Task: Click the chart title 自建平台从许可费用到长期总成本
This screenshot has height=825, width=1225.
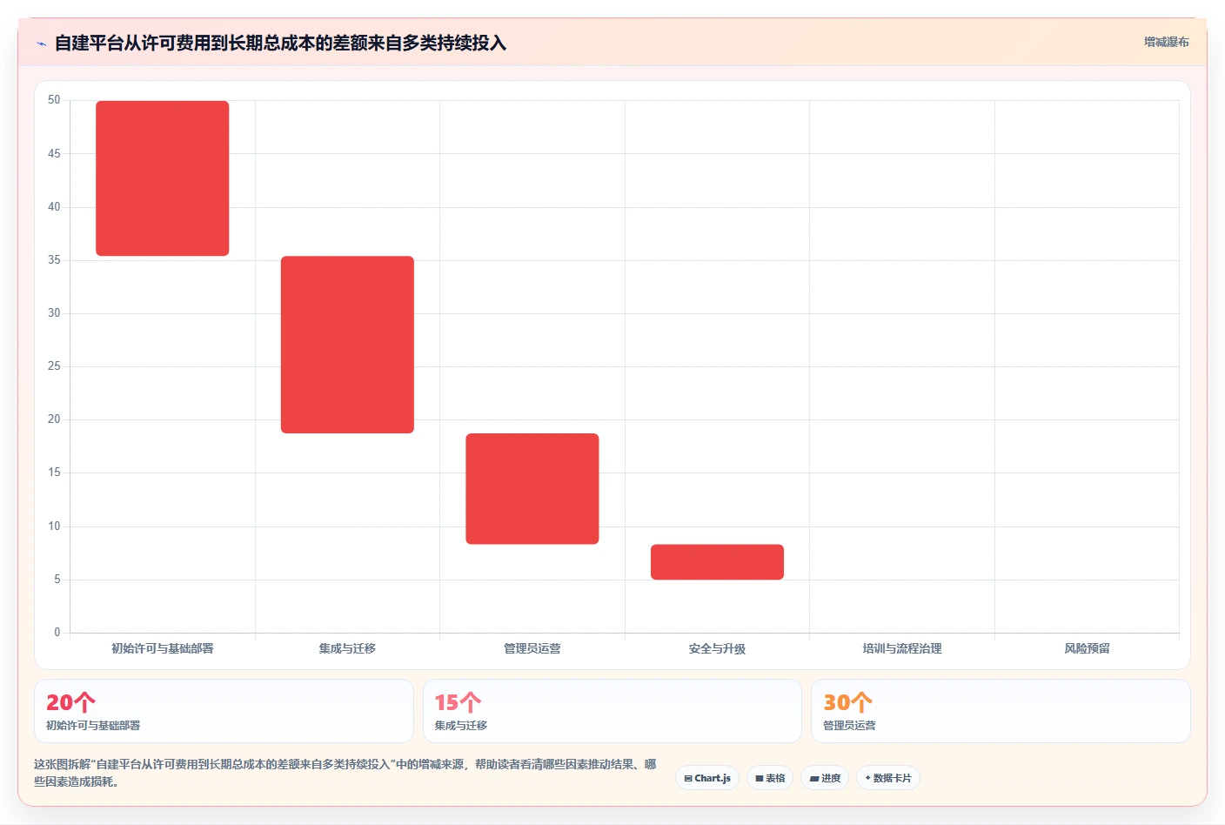Action: click(x=280, y=43)
